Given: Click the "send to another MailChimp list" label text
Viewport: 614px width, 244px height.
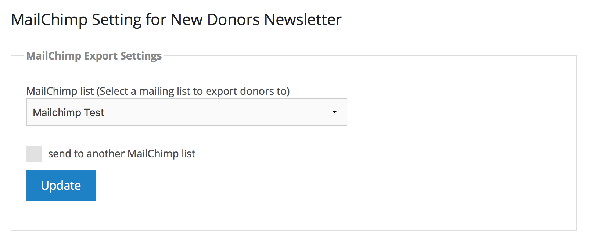Looking at the screenshot, I should coord(122,154).
